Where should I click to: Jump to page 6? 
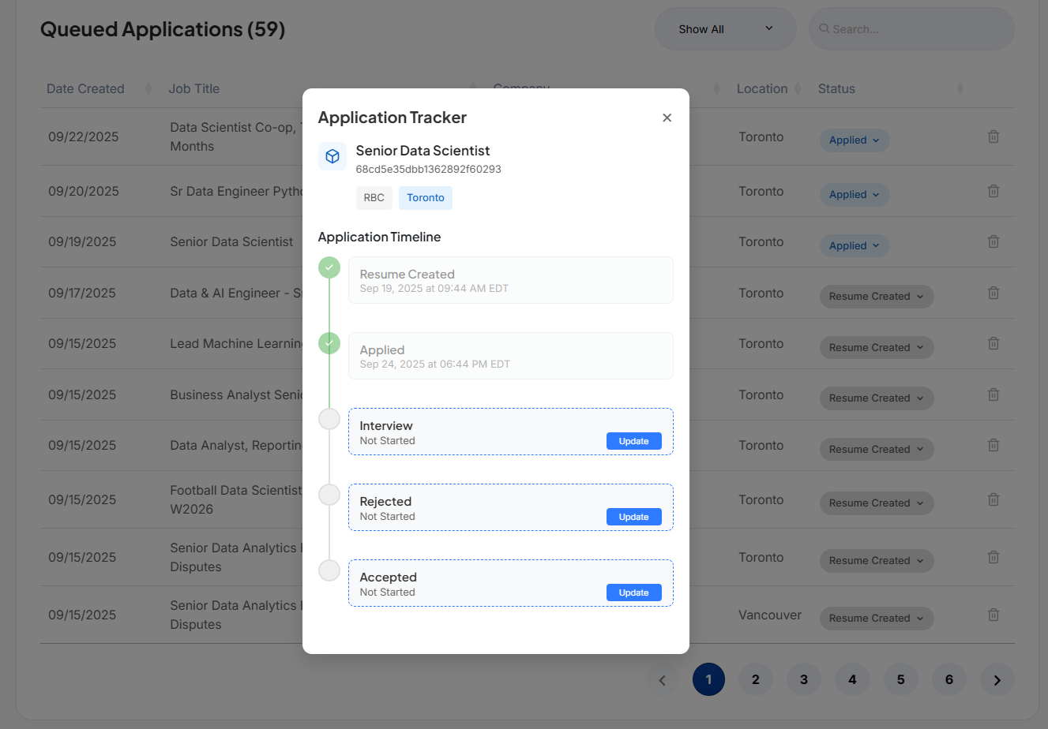click(948, 679)
